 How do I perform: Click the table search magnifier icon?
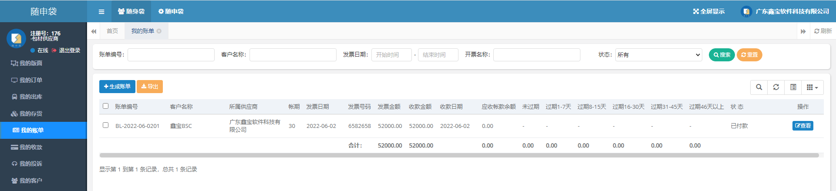click(759, 87)
